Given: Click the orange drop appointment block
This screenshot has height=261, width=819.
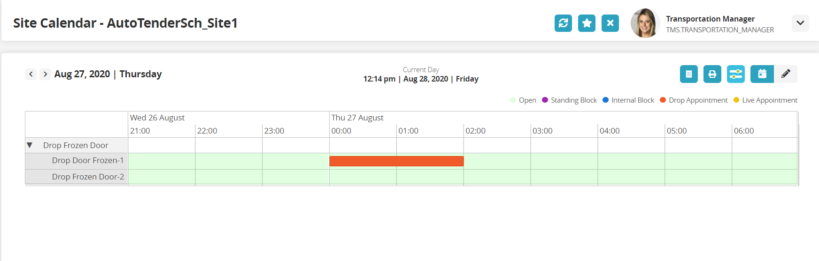Looking at the screenshot, I should (x=396, y=161).
